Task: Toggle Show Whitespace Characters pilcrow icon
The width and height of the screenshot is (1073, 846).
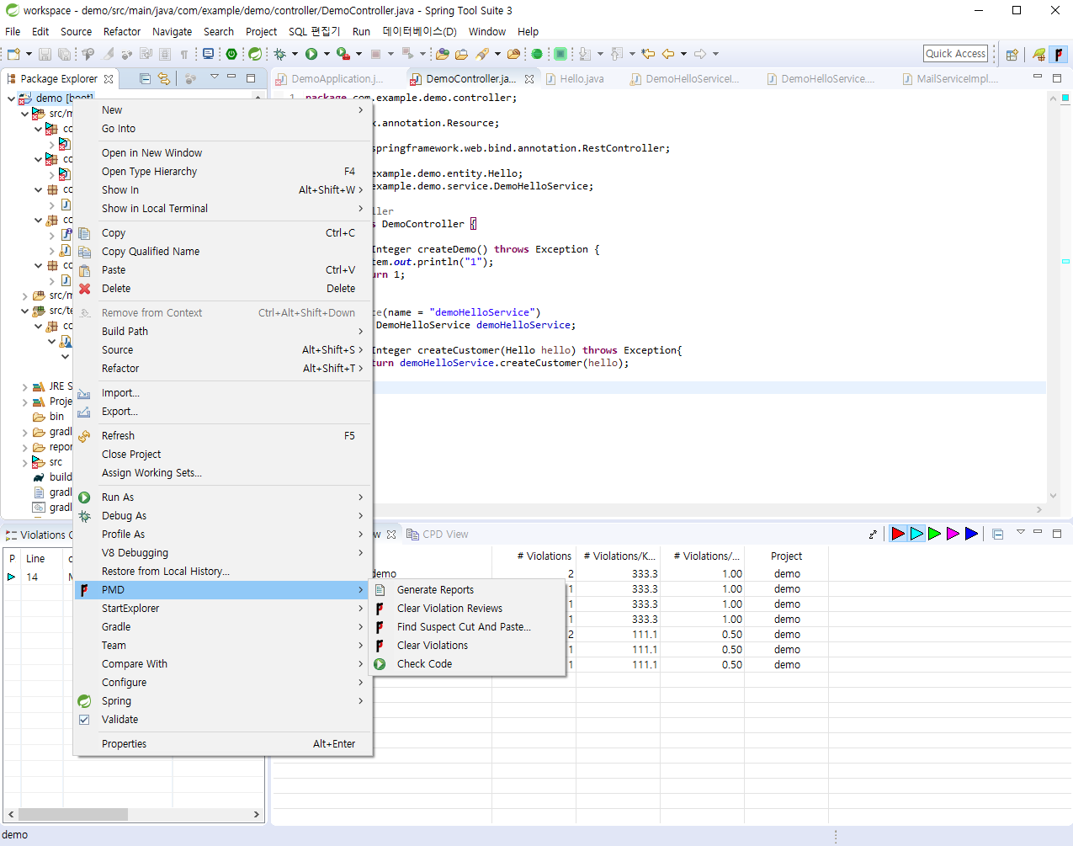Action: (183, 54)
